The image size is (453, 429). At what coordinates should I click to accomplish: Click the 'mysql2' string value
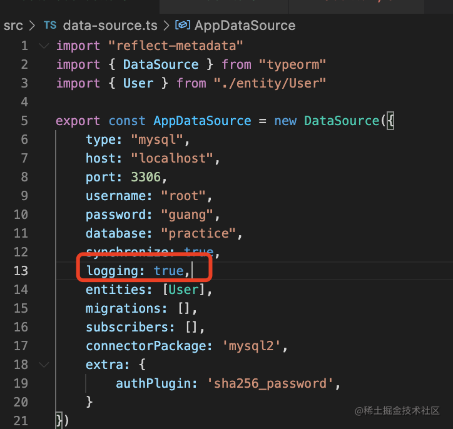(x=251, y=346)
